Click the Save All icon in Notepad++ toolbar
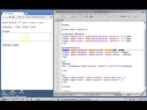147x110 pixels. point(64,16)
